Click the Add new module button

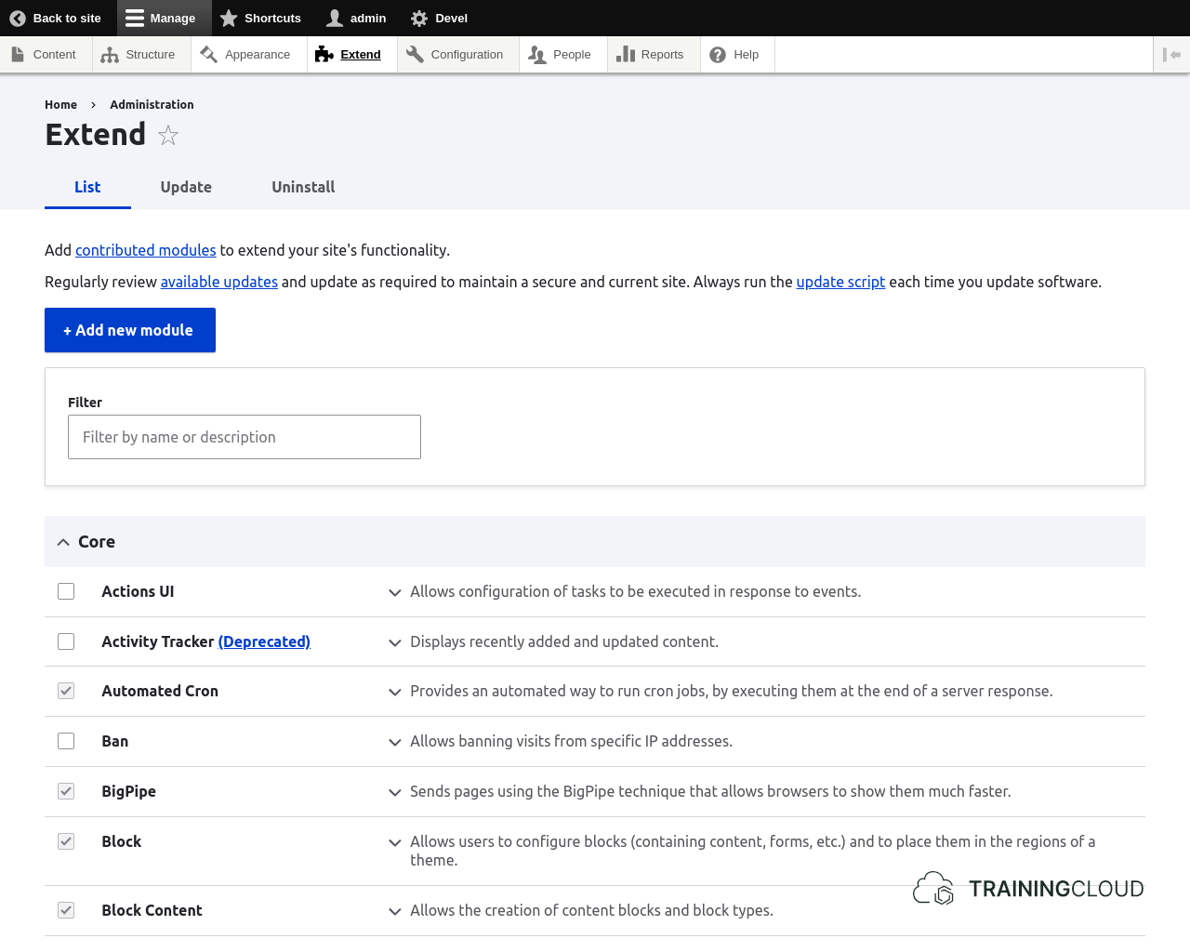pos(130,330)
